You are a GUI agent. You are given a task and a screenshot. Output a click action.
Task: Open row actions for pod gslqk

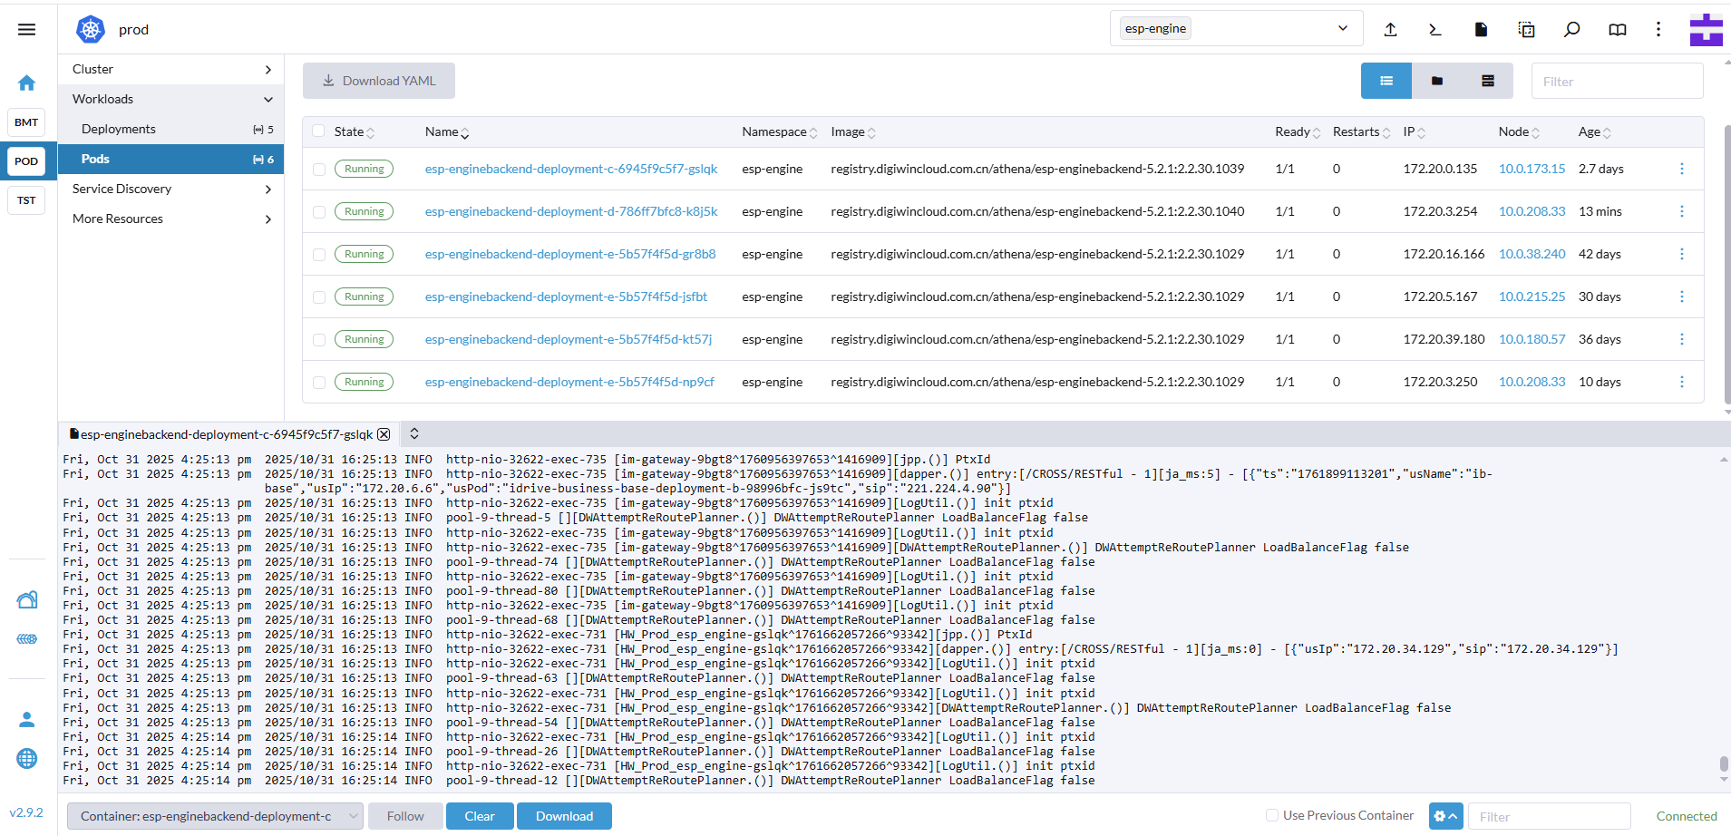click(x=1681, y=169)
